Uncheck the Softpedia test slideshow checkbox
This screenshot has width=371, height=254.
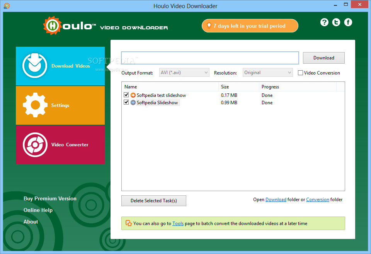pyautogui.click(x=126, y=95)
